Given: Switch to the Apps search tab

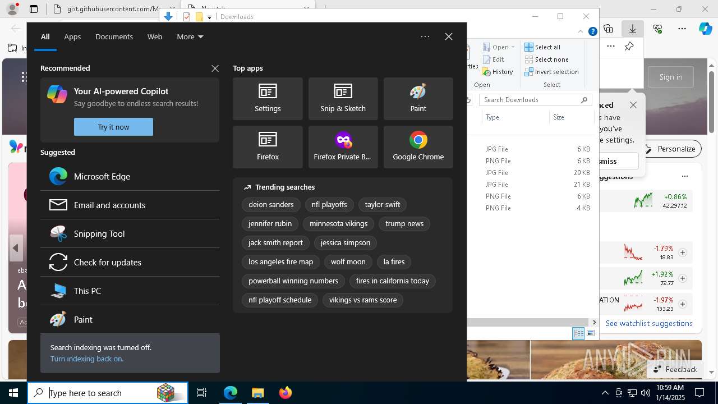Looking at the screenshot, I should tap(72, 36).
